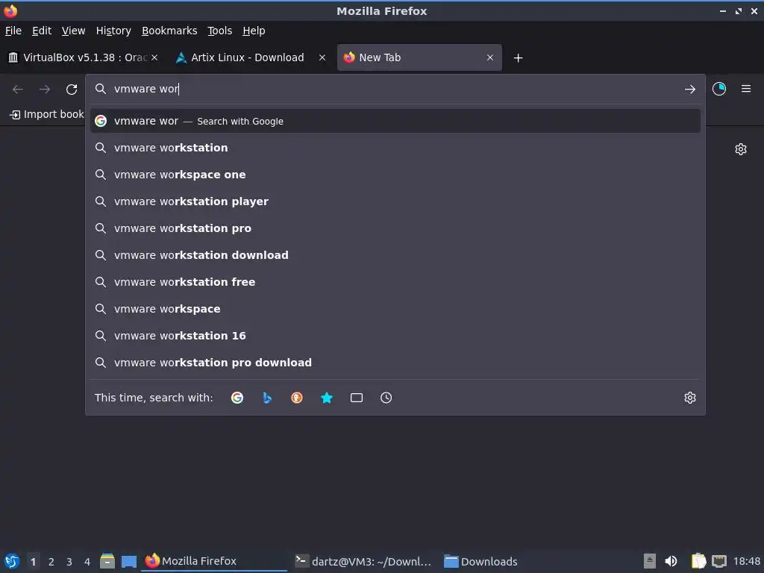Click in the address bar text field
The image size is (764, 573).
click(395, 89)
